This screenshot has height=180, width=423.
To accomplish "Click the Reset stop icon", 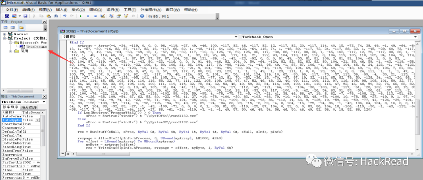I will [x=95, y=16].
